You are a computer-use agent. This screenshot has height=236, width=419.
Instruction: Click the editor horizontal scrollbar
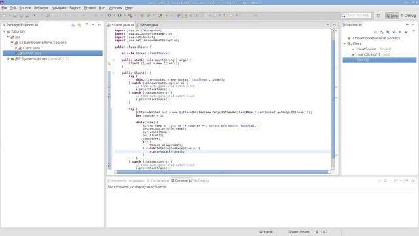coord(223,172)
